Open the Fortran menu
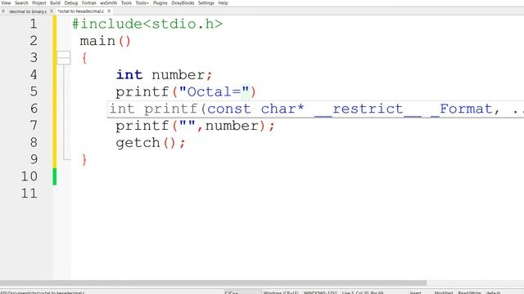The image size is (524, 294). pyautogui.click(x=89, y=2)
